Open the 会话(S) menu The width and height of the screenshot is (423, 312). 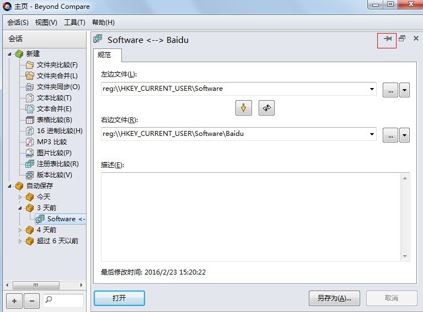18,23
